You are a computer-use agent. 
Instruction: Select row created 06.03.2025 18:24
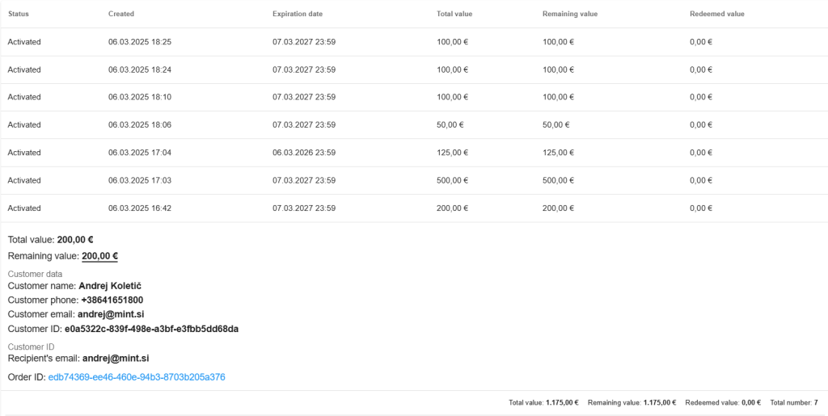(x=414, y=69)
